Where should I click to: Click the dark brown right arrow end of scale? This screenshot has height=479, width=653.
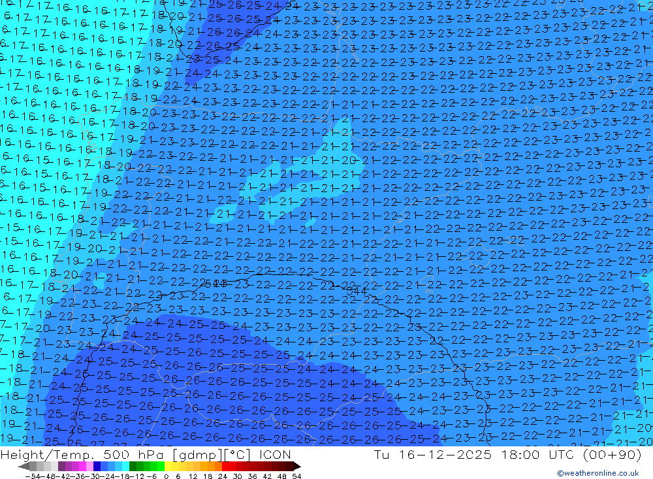point(297,467)
